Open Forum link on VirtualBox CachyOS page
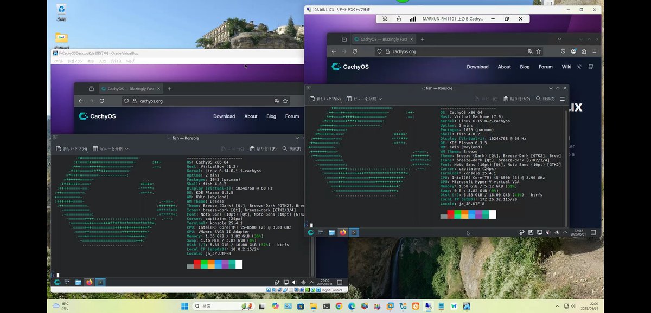The image size is (651, 313). [x=292, y=116]
